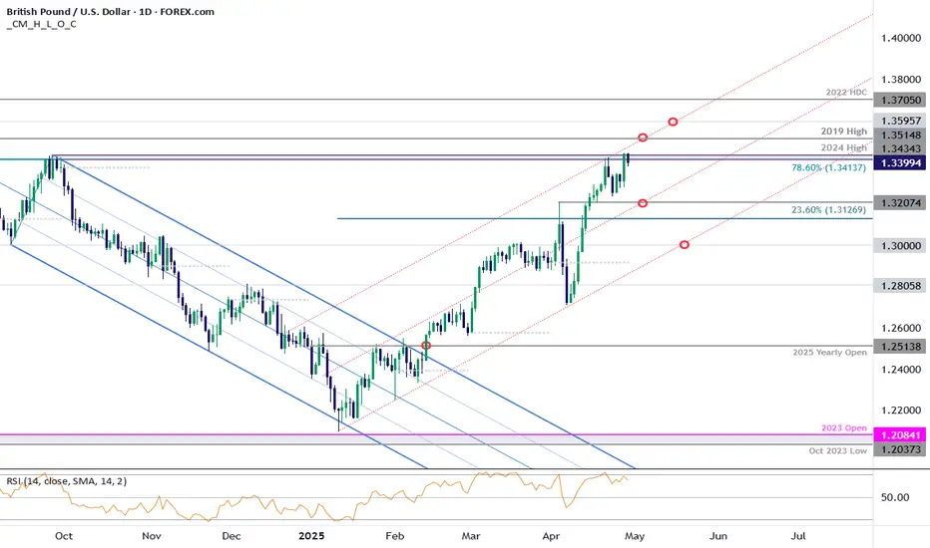Viewport: 930px width, 548px height.
Task: Select the 1.32074 price level tag
Action: (x=900, y=203)
